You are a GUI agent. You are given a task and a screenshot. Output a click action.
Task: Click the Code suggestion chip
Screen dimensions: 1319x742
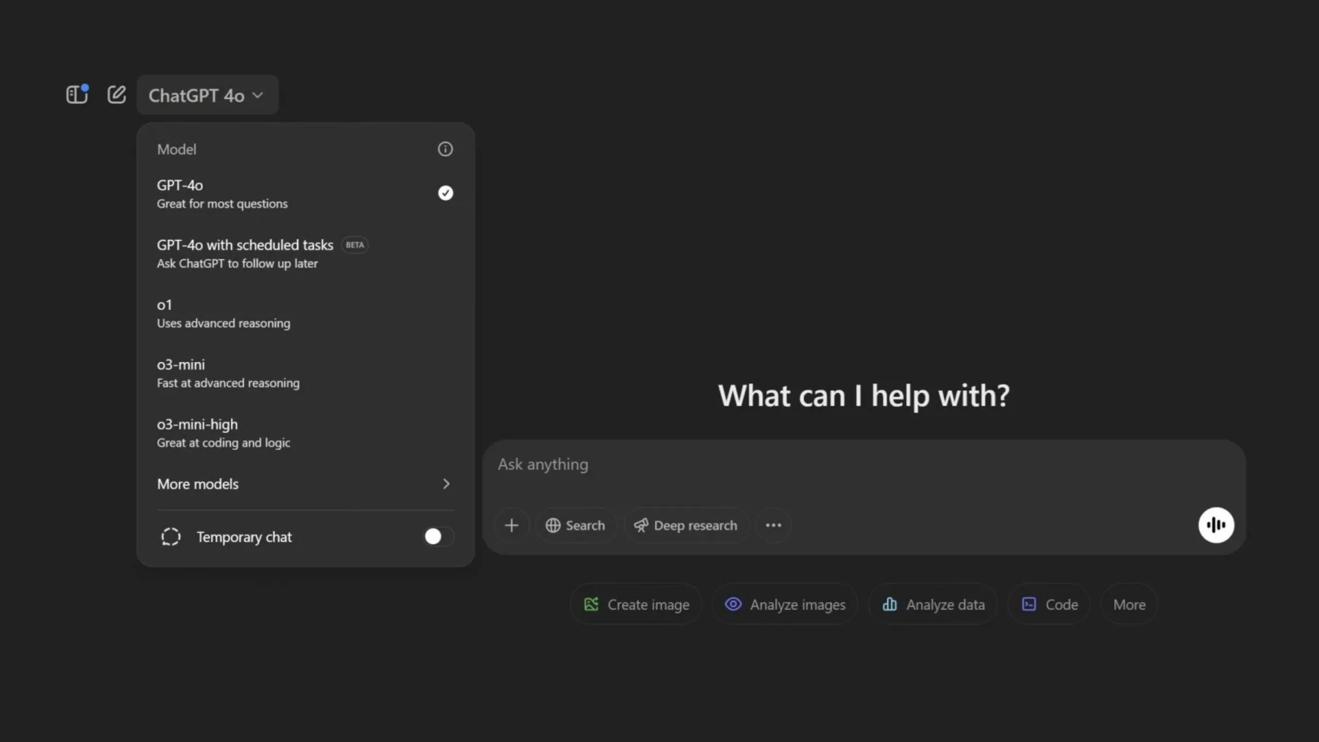pyautogui.click(x=1050, y=604)
